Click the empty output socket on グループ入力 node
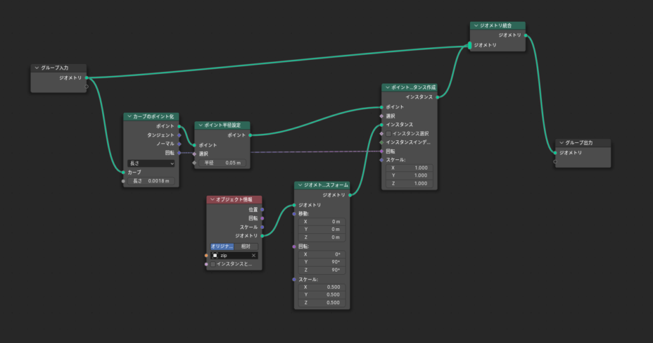The image size is (653, 343). pos(87,87)
